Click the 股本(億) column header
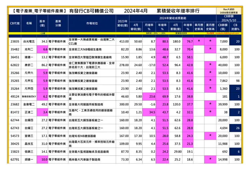Screen dimensions: 247x174 tap(42, 23)
